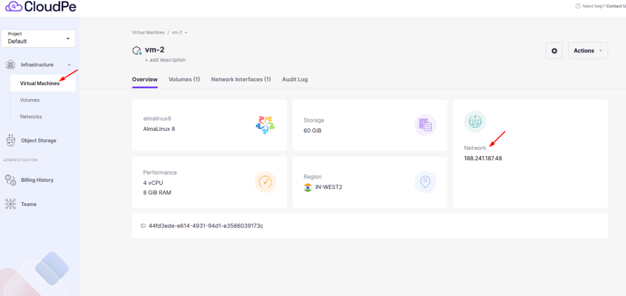Image resolution: width=626 pixels, height=296 pixels.
Task: Switch to the Network Interfaces (1) tab
Action: [x=241, y=80]
